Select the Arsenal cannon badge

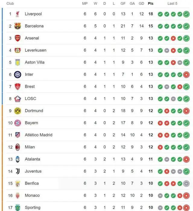17,38
